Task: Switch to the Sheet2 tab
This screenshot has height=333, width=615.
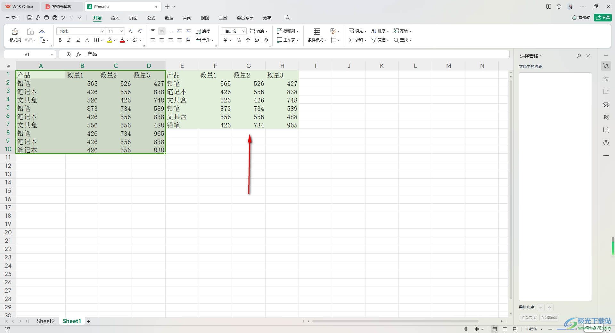Action: coord(45,321)
